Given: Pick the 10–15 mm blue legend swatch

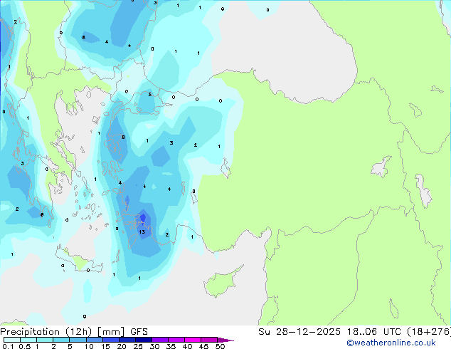Looking at the screenshot, I should point(95,340).
